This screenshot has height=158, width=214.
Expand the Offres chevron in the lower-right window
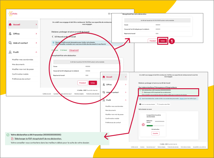(125, 85)
